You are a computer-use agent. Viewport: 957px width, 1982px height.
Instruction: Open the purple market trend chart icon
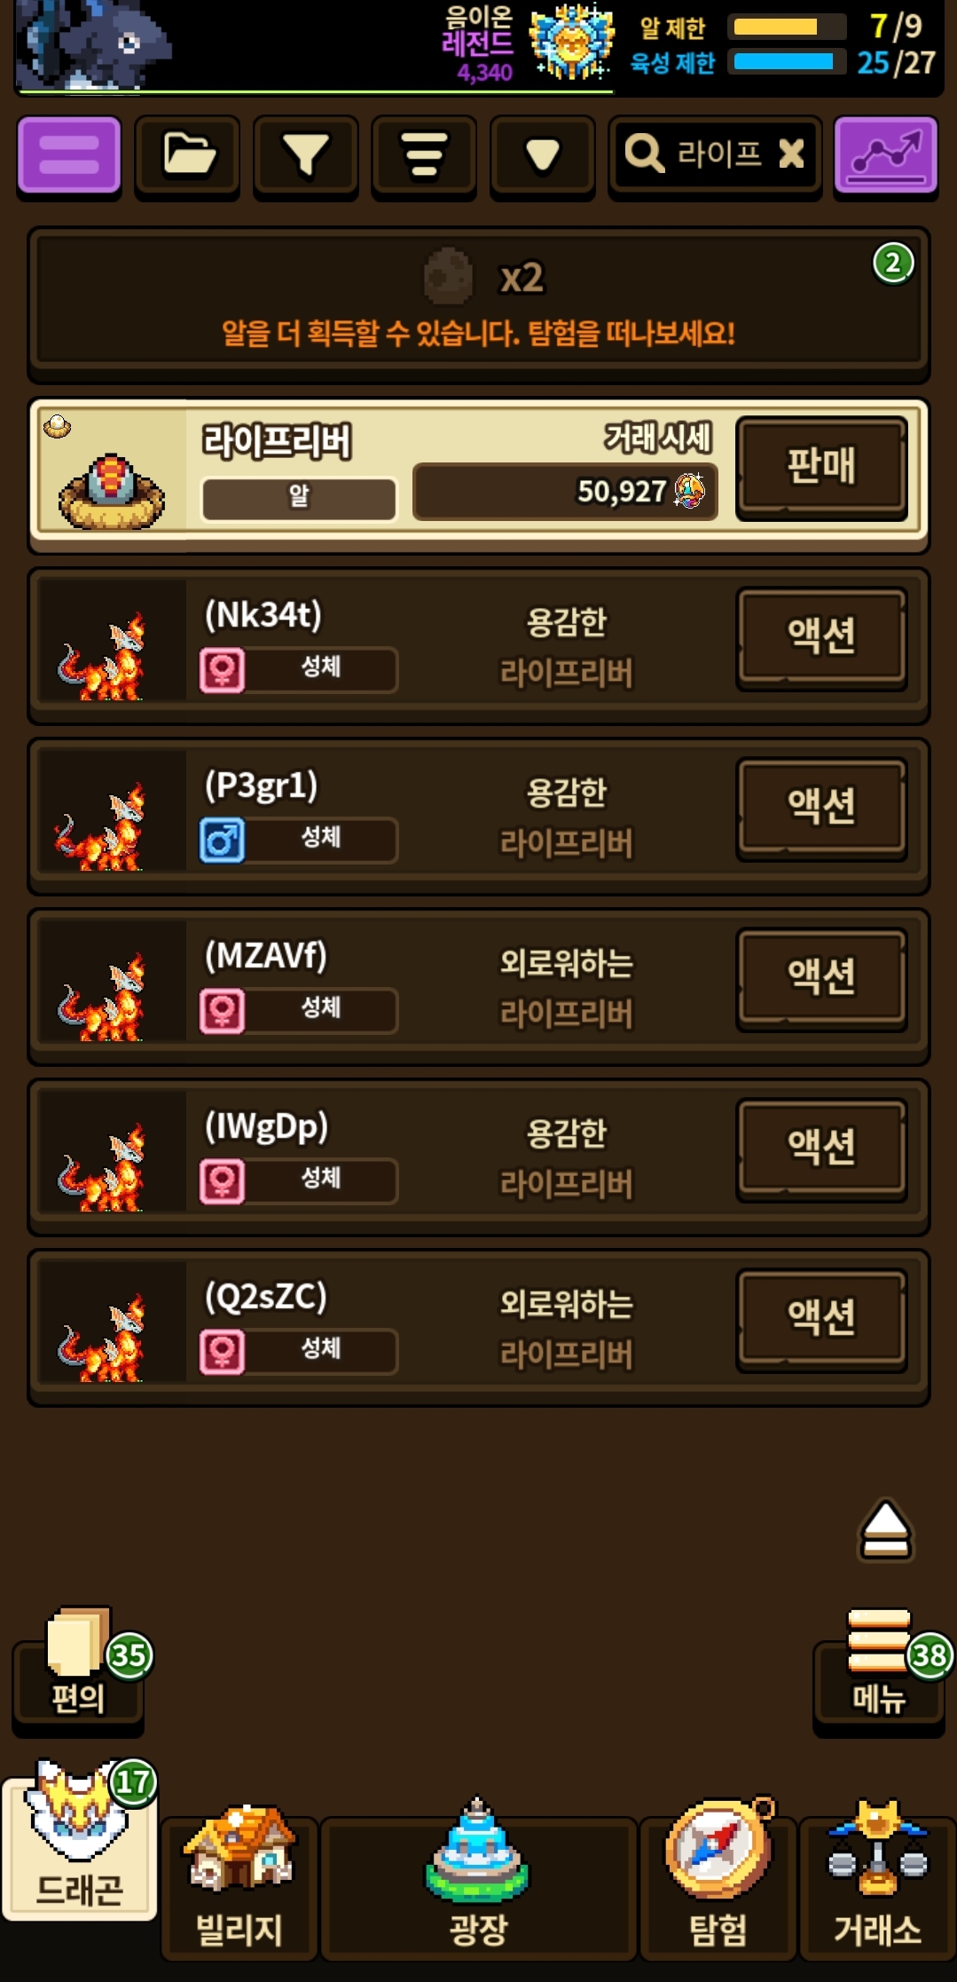pos(885,155)
